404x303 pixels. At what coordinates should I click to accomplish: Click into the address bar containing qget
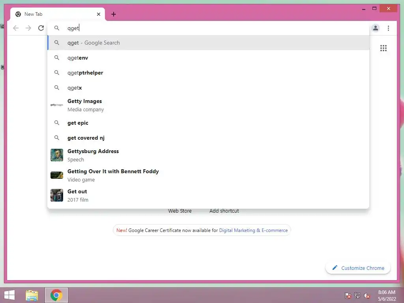(208, 28)
